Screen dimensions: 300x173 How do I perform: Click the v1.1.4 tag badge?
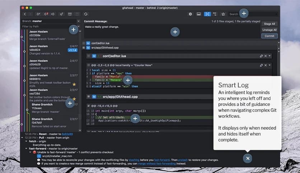pos(72,50)
